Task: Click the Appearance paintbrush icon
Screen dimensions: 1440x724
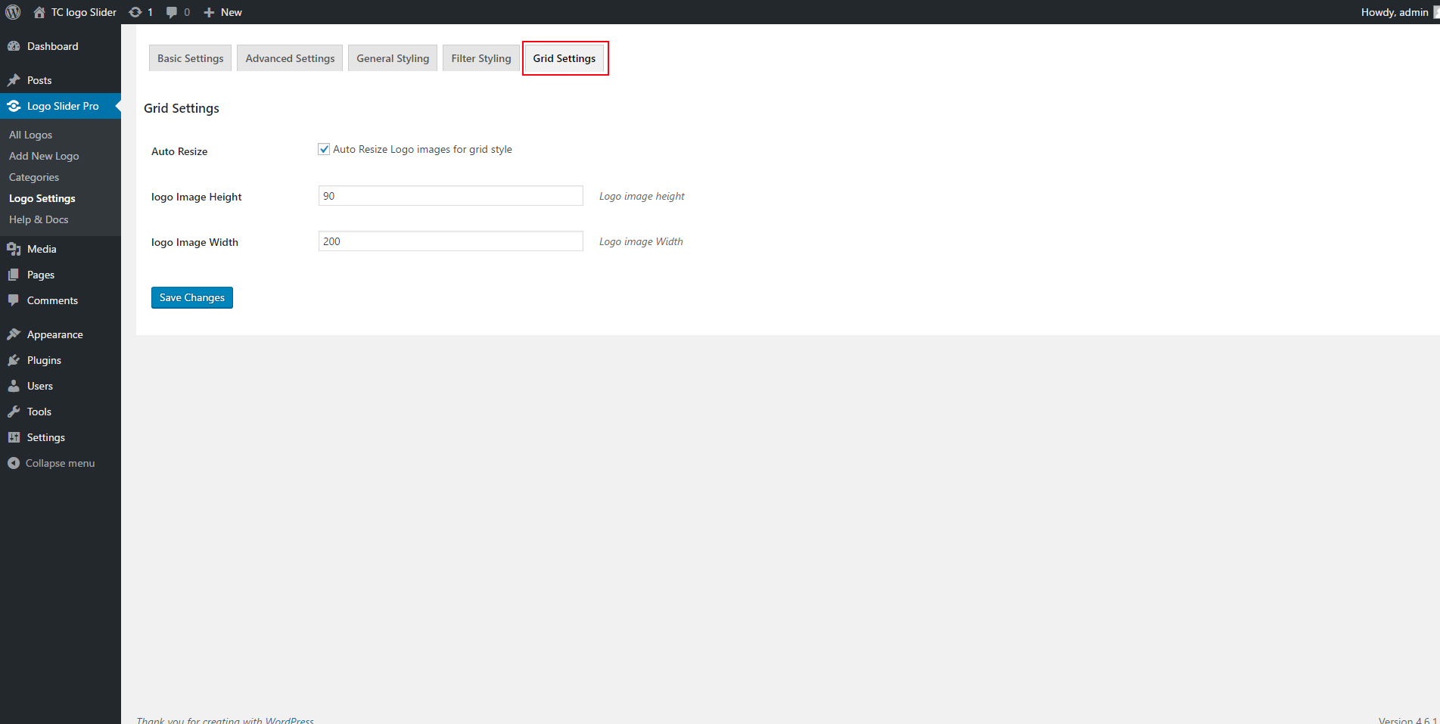Action: [x=14, y=334]
